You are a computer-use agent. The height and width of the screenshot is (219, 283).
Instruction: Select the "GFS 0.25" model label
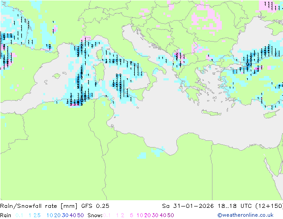[95, 206]
